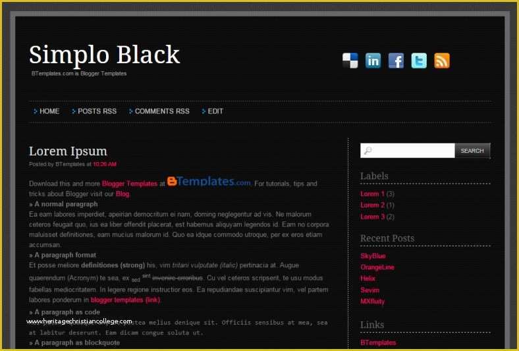519x351 pixels.
Task: Open the Lorem Ipsum post title
Action: pos(68,151)
